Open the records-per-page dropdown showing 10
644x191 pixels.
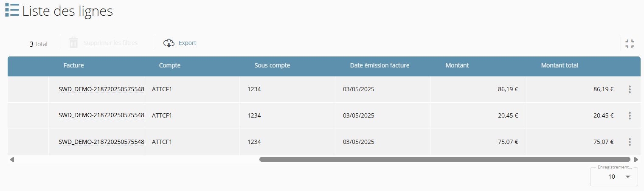pyautogui.click(x=614, y=177)
